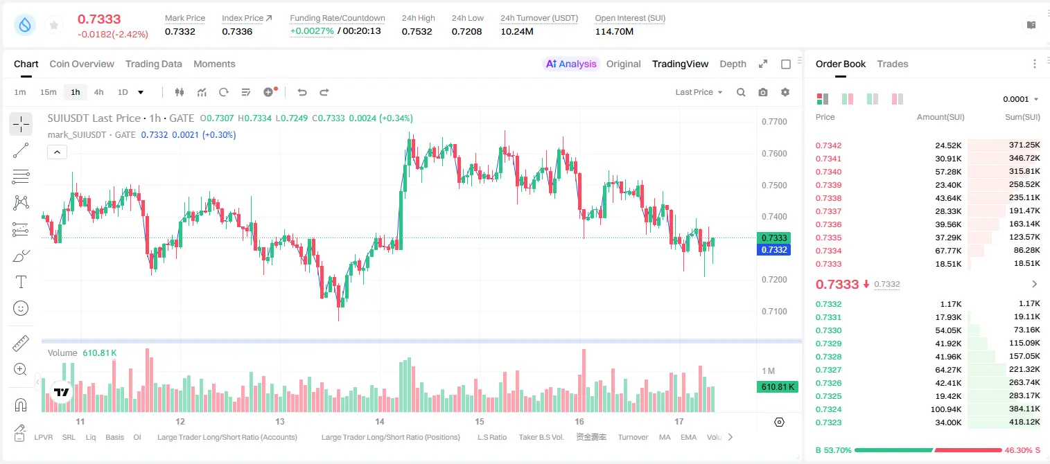The image size is (1050, 464).
Task: Select the crosshair cursor tool
Action: click(21, 124)
